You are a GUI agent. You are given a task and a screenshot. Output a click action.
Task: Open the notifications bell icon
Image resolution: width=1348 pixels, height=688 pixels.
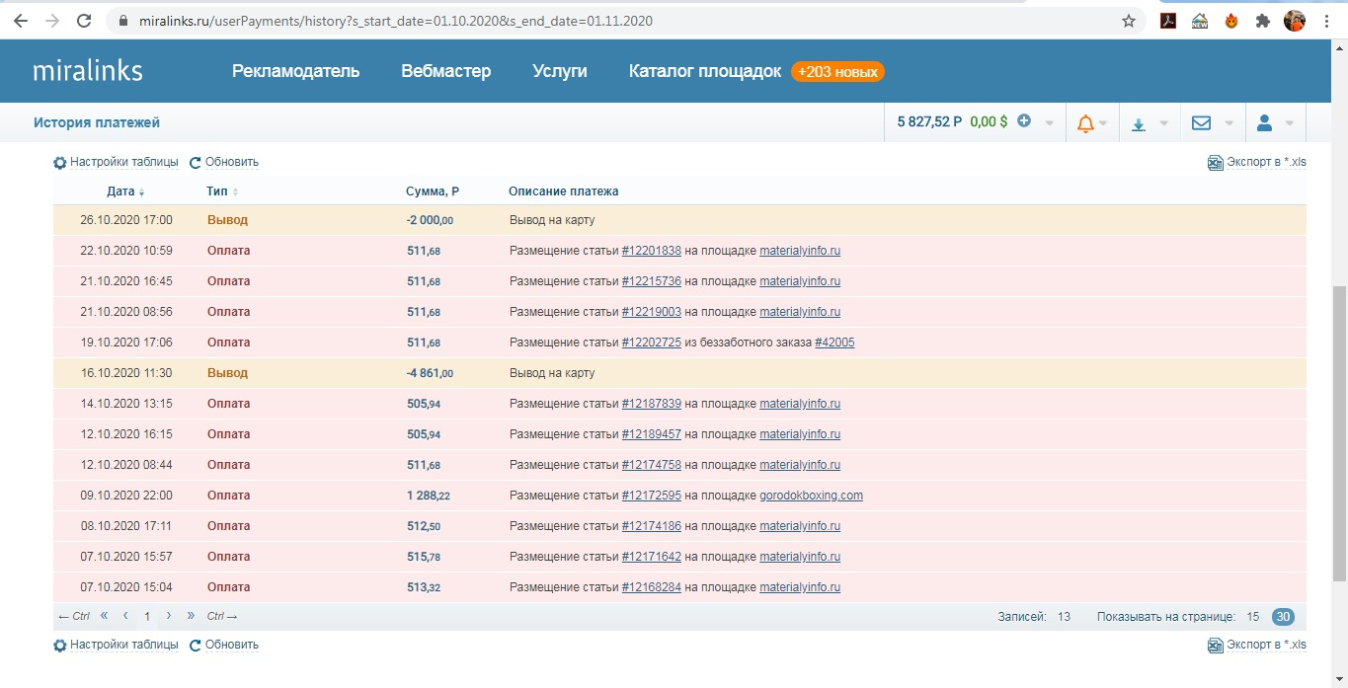point(1085,123)
